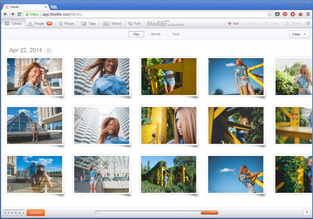Open photo of woman among yellow beams and ivy
The width and height of the screenshot is (313, 219).
point(236,125)
